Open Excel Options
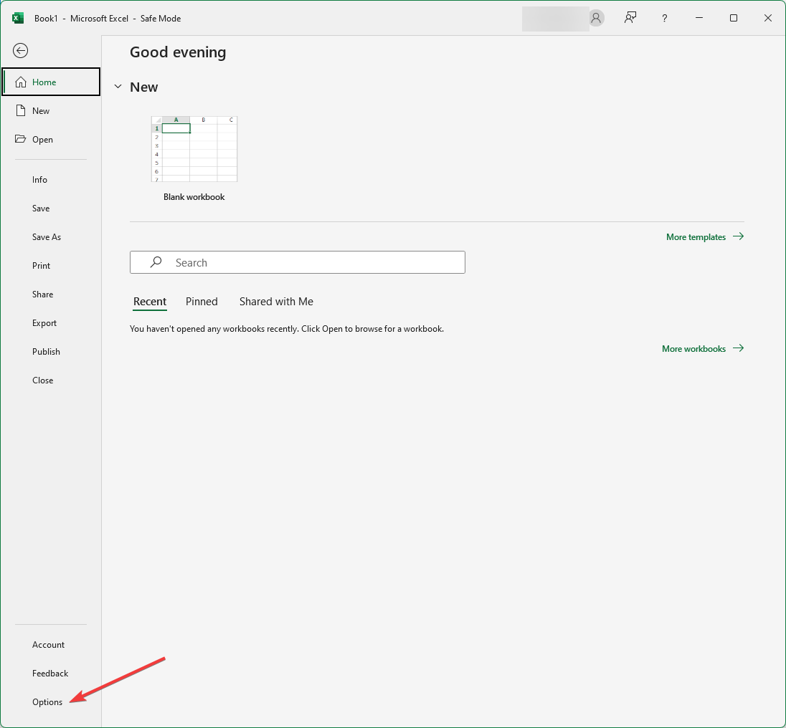Viewport: 786px width, 728px height. pyautogui.click(x=47, y=702)
